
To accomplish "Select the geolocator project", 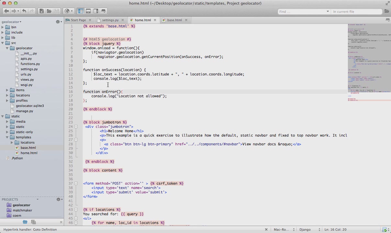I will point(21,205).
